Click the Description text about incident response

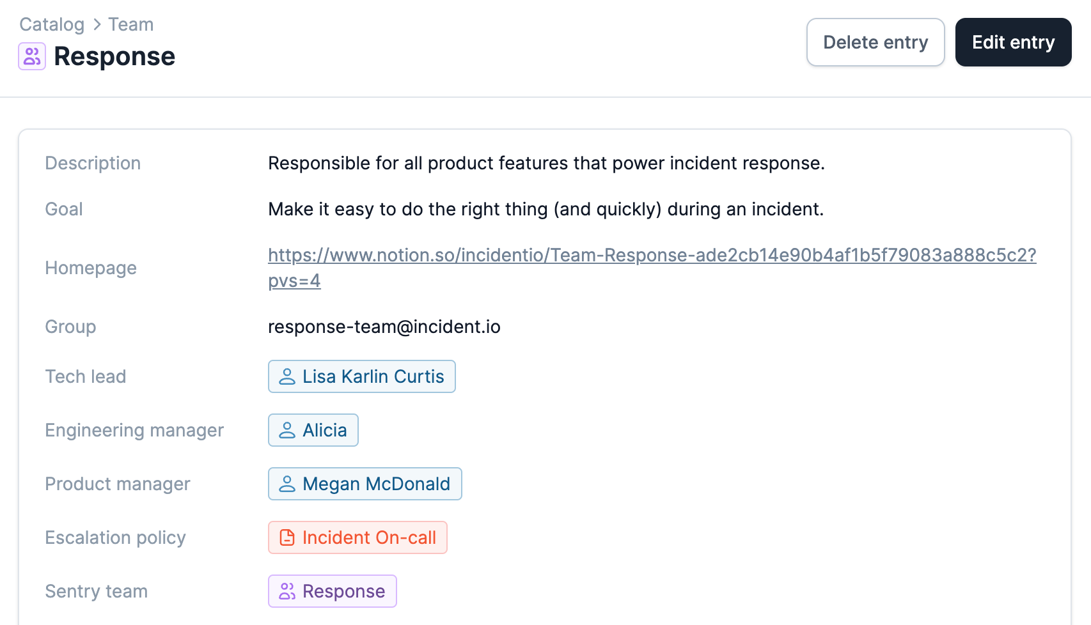(547, 163)
